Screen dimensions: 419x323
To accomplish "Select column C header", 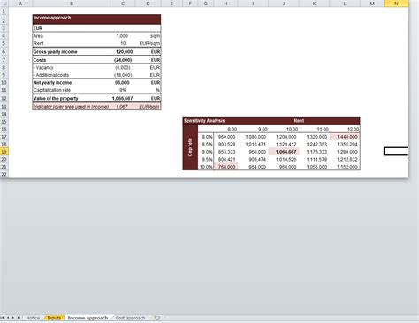I will click(123, 4).
